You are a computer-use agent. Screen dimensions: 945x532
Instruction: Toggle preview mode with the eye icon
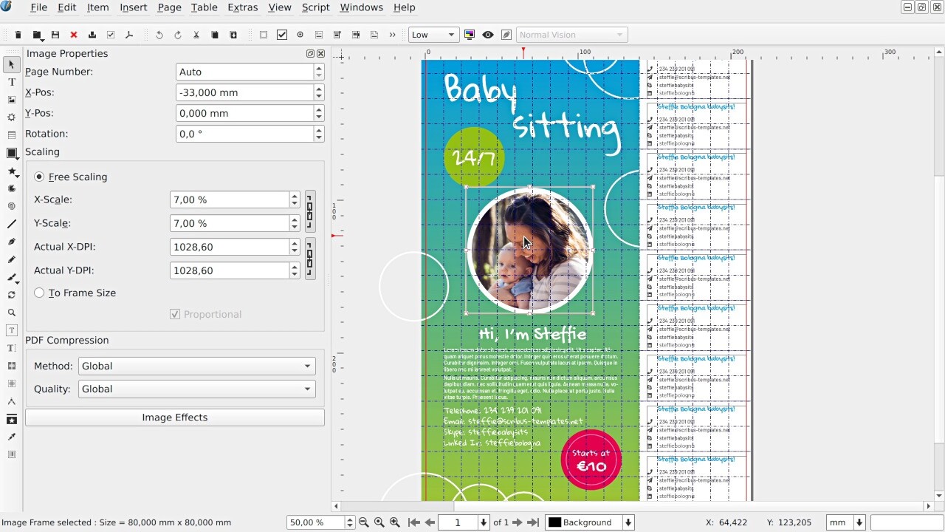point(488,34)
